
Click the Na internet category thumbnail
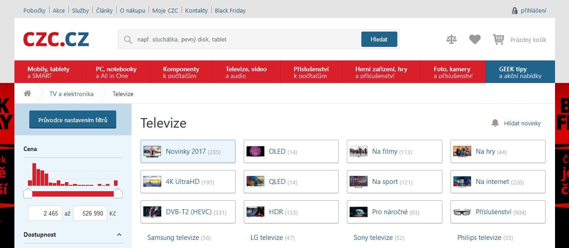(462, 182)
